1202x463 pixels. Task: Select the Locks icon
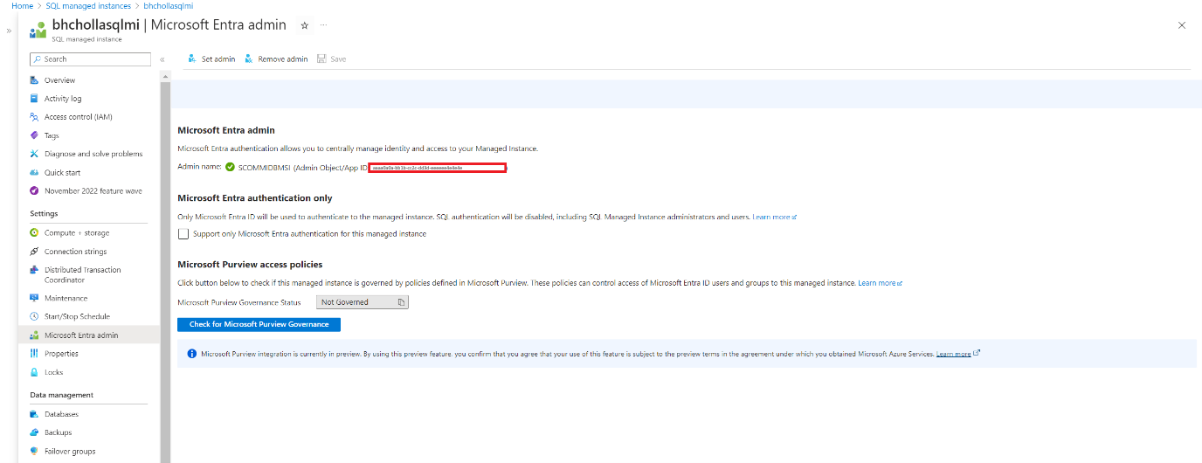point(34,372)
